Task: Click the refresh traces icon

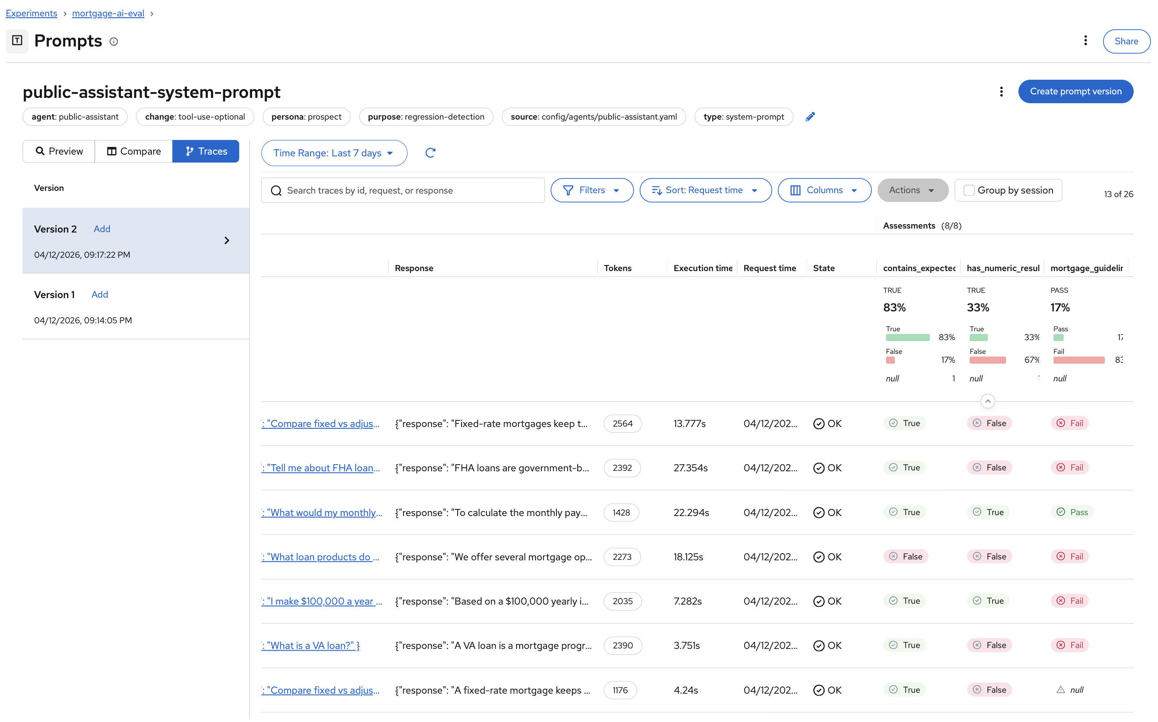Action: [430, 153]
